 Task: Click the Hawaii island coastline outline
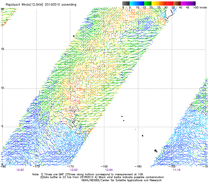tap(169, 14)
